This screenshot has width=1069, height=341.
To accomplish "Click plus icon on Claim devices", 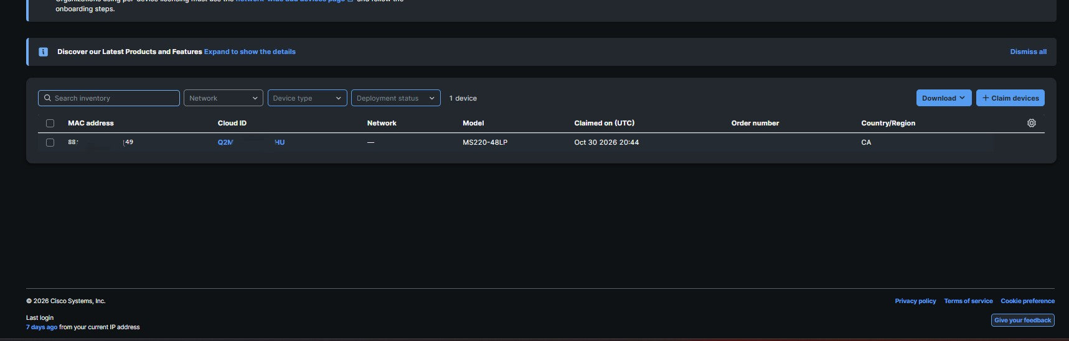I will [x=986, y=98].
